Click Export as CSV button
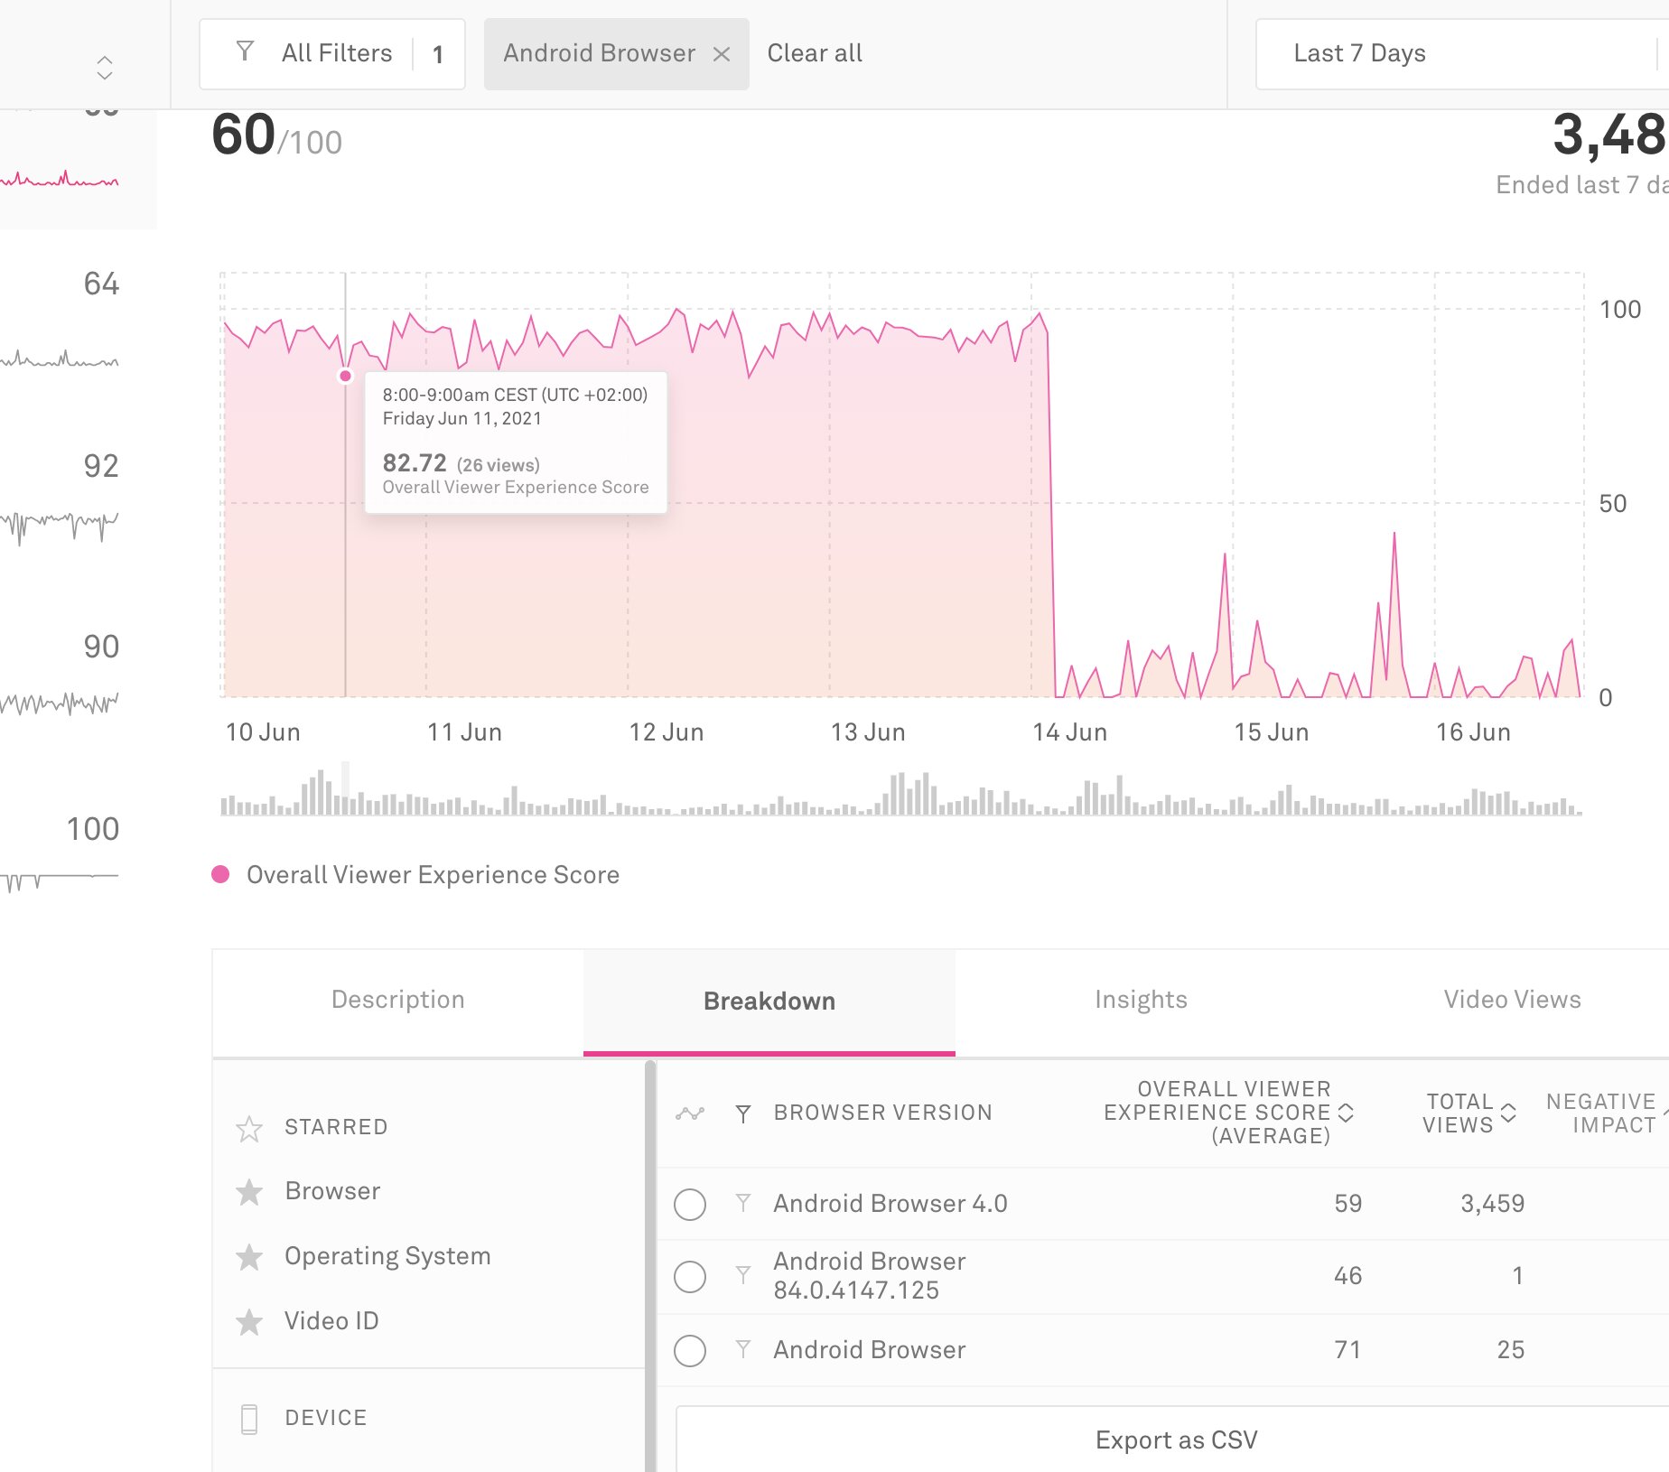This screenshot has height=1472, width=1669. [x=1176, y=1439]
